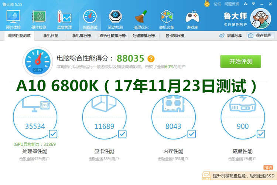Click the 击败全国33%用户 text
The image size is (277, 185).
point(104,159)
